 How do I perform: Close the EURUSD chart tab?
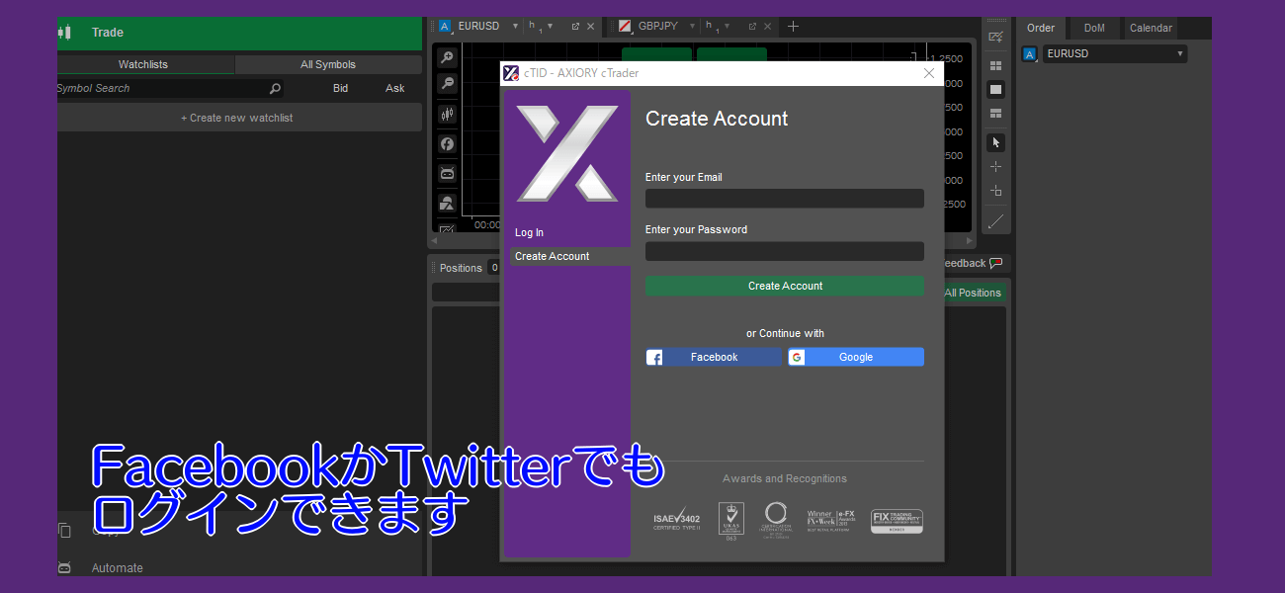(x=591, y=27)
